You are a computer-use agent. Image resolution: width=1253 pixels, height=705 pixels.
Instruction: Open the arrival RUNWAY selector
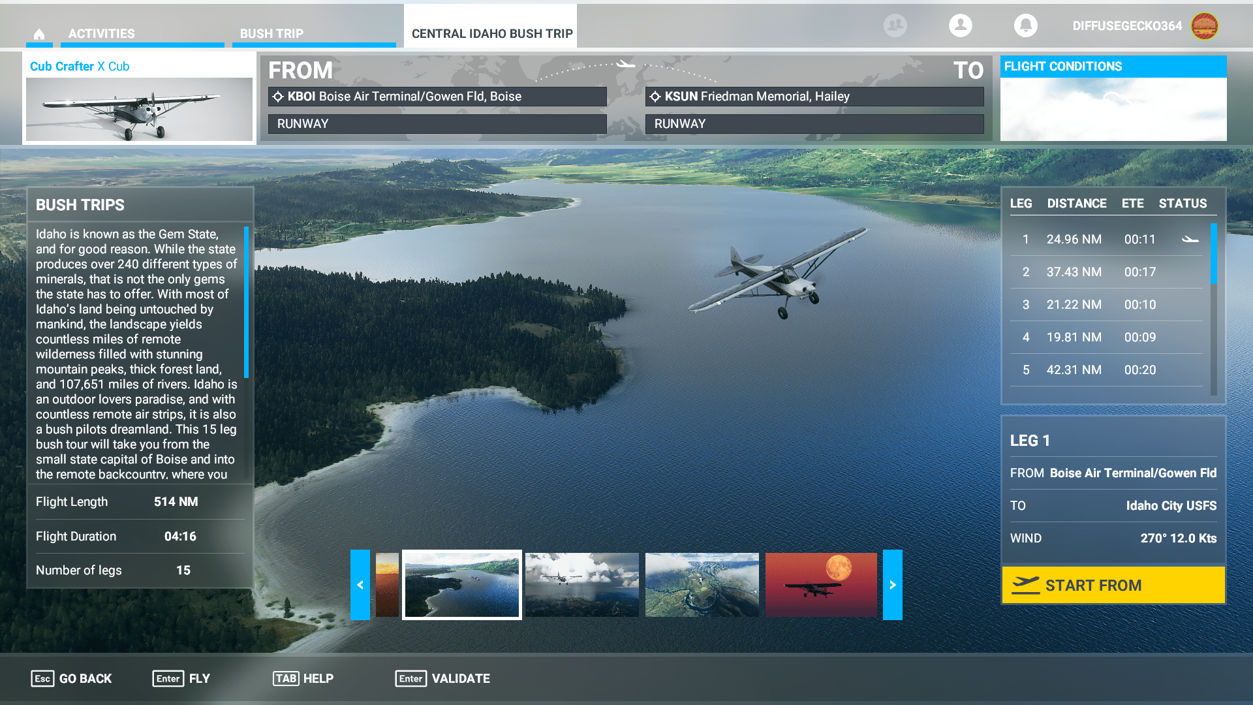pyautogui.click(x=814, y=124)
